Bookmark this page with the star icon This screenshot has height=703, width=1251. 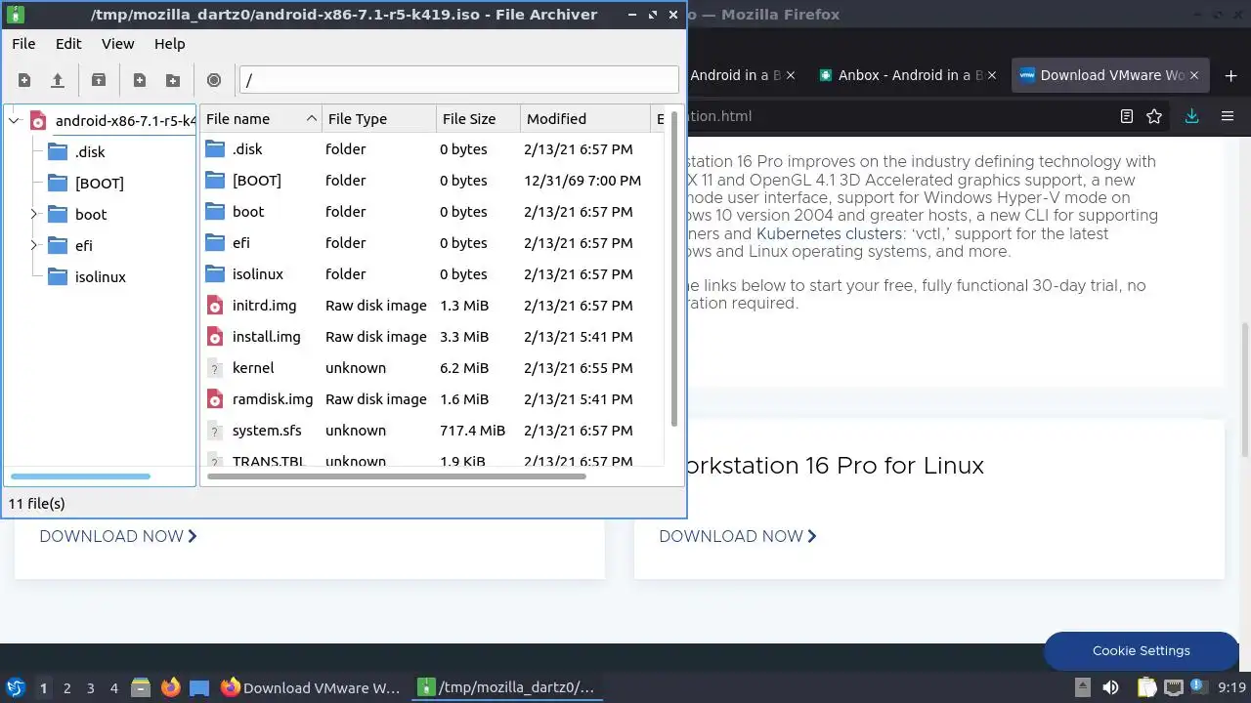1154,116
